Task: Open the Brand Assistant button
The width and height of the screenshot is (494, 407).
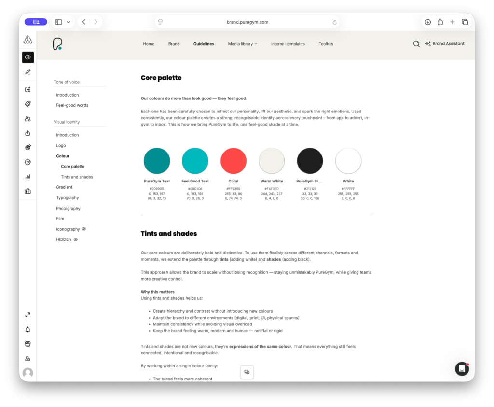Action: point(444,44)
